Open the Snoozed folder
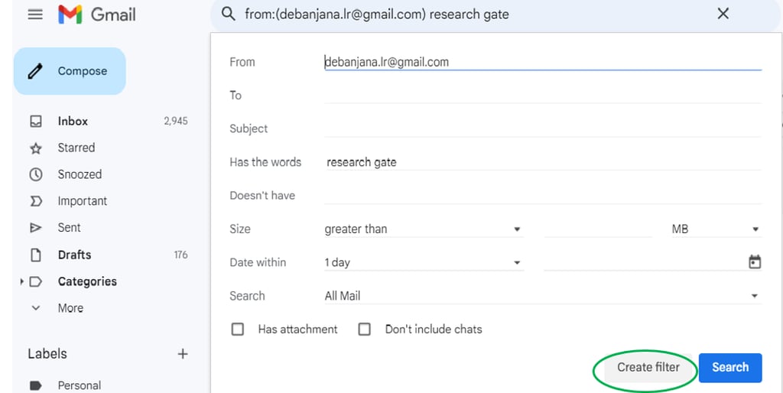This screenshot has height=393, width=783. click(x=80, y=174)
